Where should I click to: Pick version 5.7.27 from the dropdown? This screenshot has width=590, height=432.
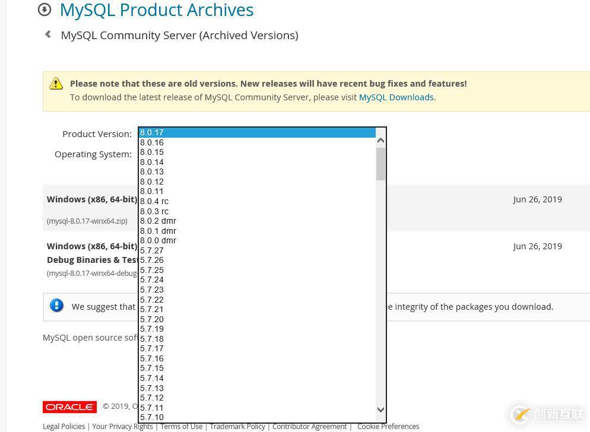[152, 250]
